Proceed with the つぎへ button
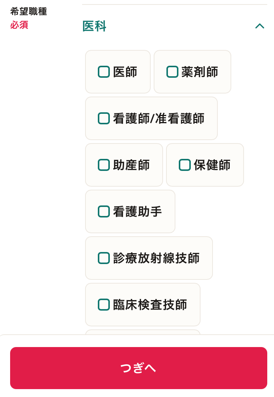This screenshot has width=274, height=397. [139, 368]
